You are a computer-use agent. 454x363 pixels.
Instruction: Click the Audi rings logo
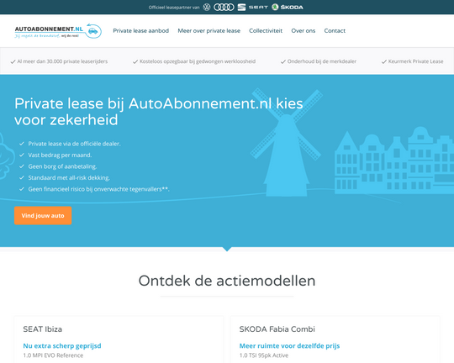click(224, 7)
